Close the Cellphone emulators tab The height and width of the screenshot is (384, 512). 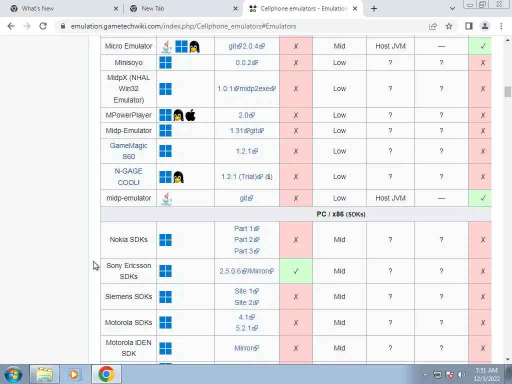pos(355,8)
